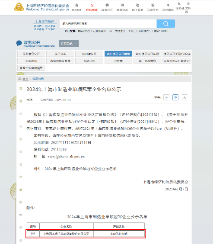The width and height of the screenshot is (213, 244).
Task: Click the contact phone 23112799
Action: point(59,150)
